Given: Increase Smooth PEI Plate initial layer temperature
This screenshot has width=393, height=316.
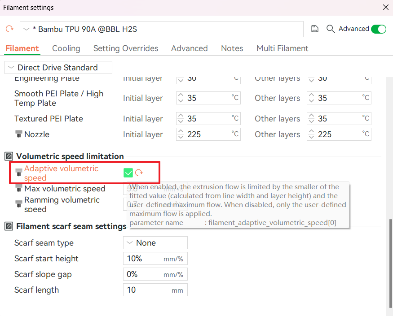Looking at the screenshot, I should 181,95.
